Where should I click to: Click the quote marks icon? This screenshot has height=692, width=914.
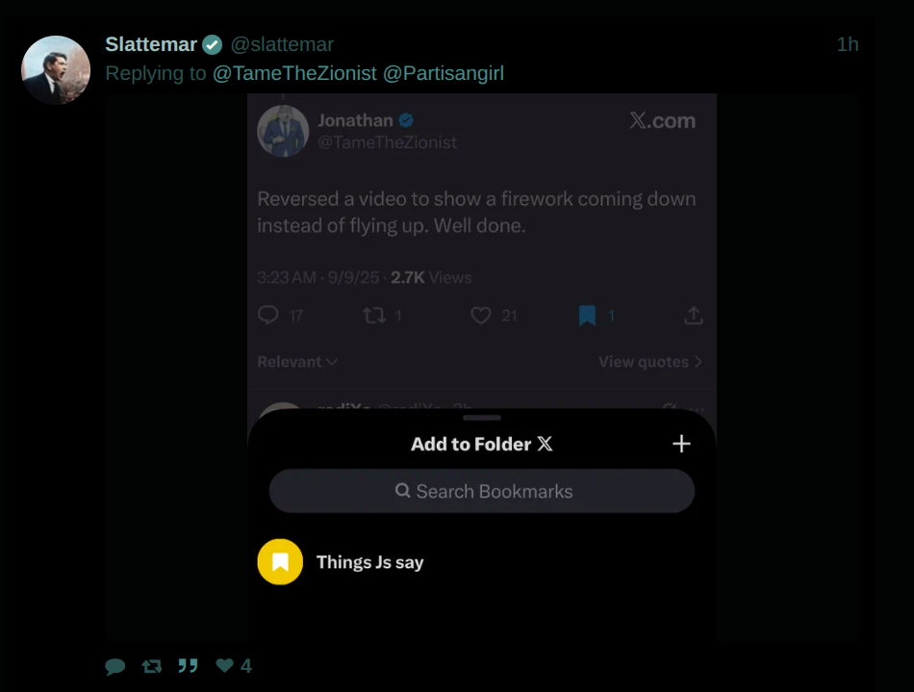188,665
